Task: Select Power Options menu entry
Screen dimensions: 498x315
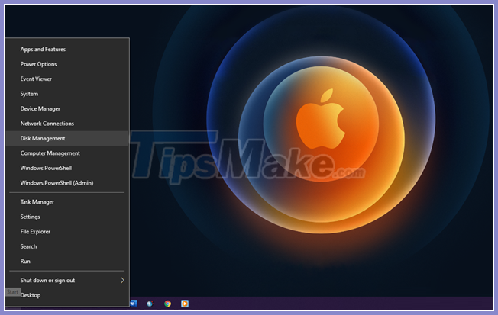Action: (x=66, y=64)
